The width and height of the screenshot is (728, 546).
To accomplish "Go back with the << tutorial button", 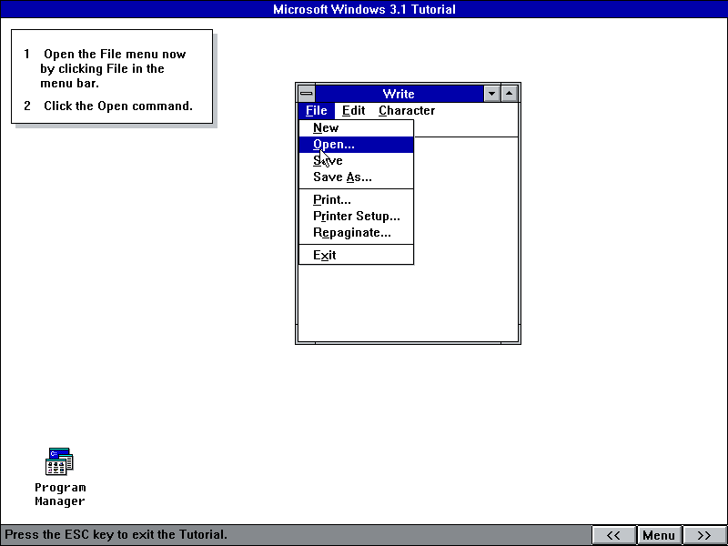I will 613,535.
